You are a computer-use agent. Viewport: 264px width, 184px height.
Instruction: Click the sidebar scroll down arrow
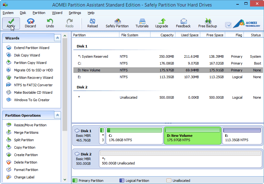pos(65,180)
